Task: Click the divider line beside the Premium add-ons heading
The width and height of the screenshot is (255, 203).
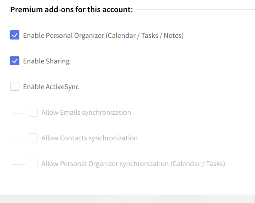Action: pyautogui.click(x=196, y=9)
